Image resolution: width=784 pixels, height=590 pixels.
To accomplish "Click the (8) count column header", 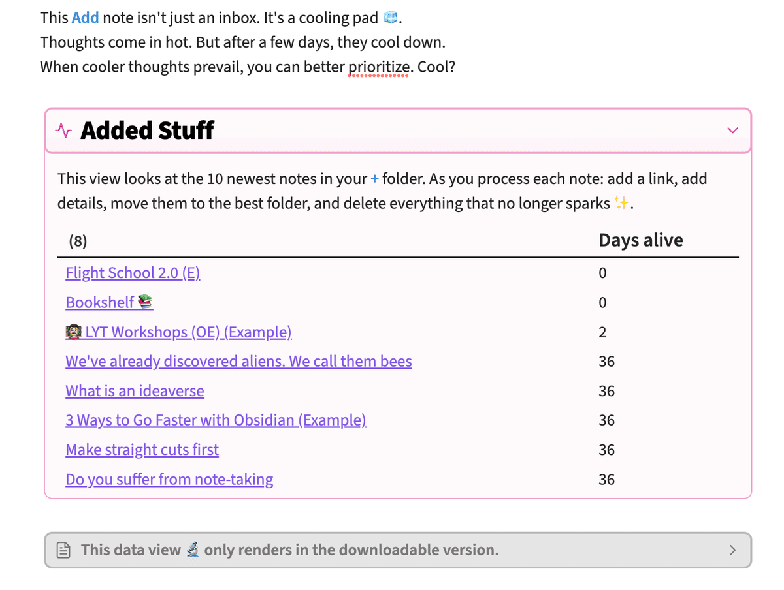I will (x=78, y=241).
